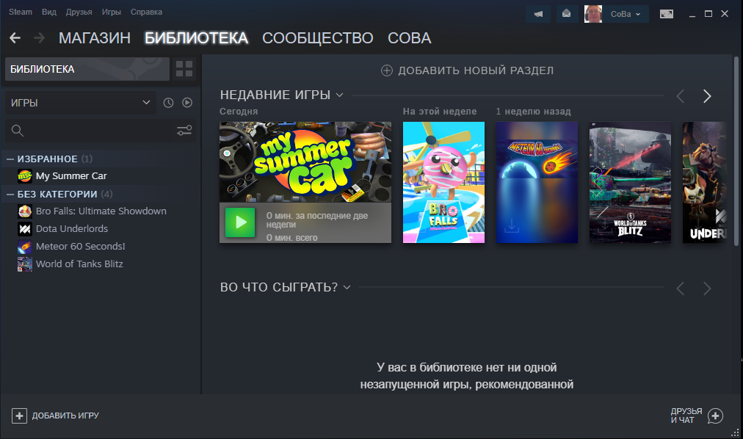743x439 pixels.
Task: Go to the СОВА profile tab
Action: 410,38
